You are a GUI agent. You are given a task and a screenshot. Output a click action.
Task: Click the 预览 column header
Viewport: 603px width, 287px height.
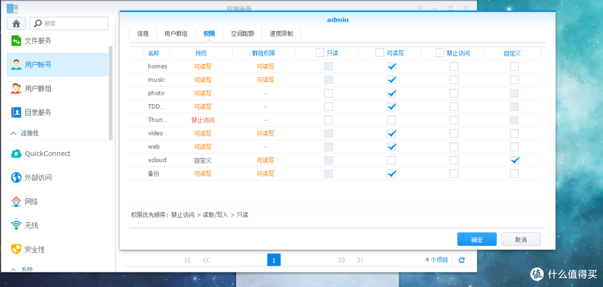tap(201, 53)
